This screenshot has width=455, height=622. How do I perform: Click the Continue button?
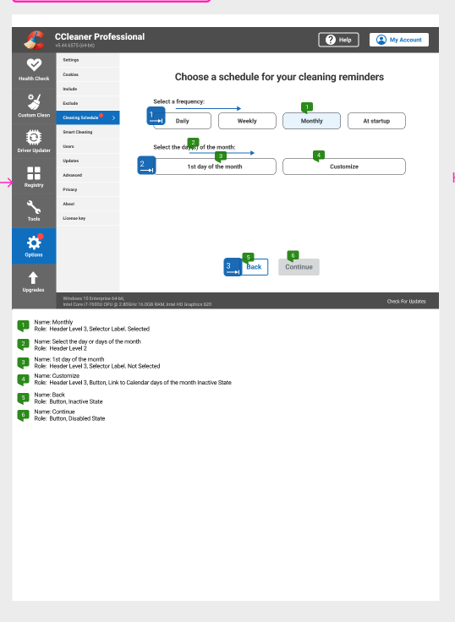coord(299,267)
